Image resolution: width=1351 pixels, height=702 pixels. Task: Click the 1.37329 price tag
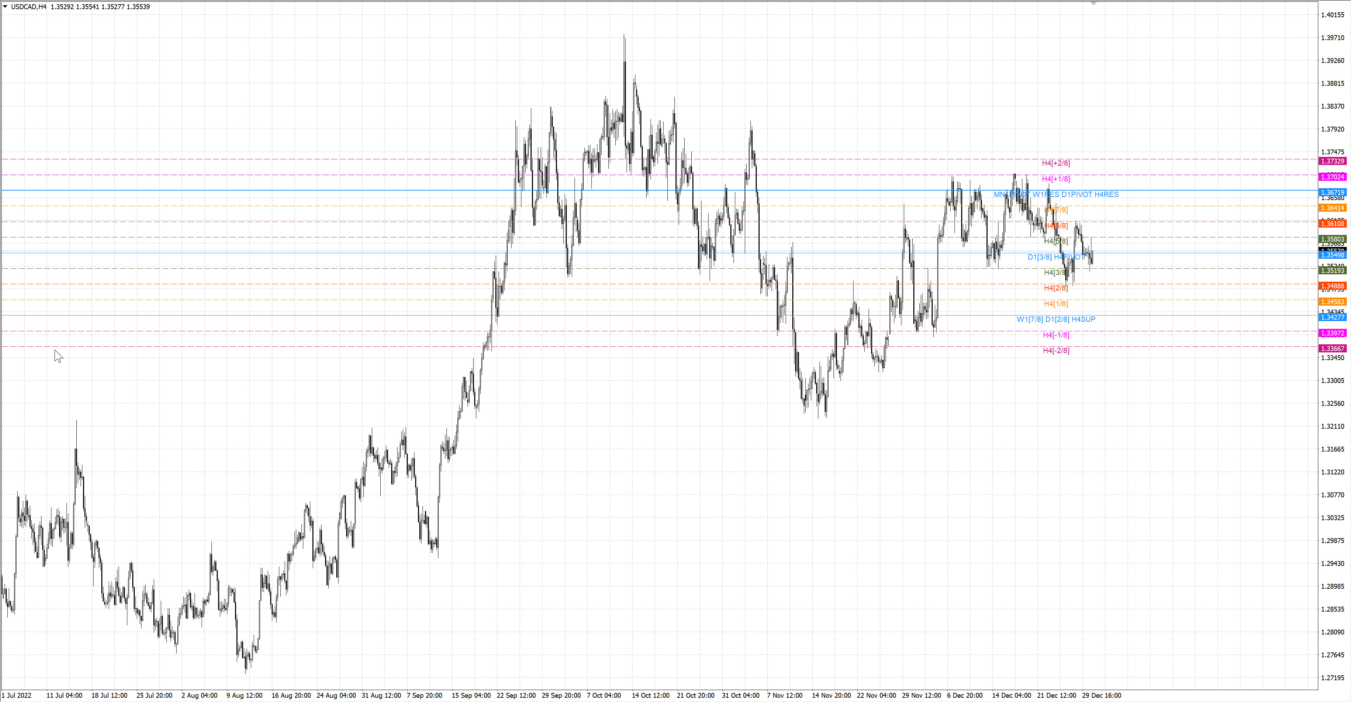(x=1332, y=161)
